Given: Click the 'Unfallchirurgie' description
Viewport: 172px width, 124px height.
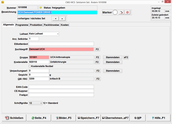Looking at the screenshot, I should click(58, 62).
